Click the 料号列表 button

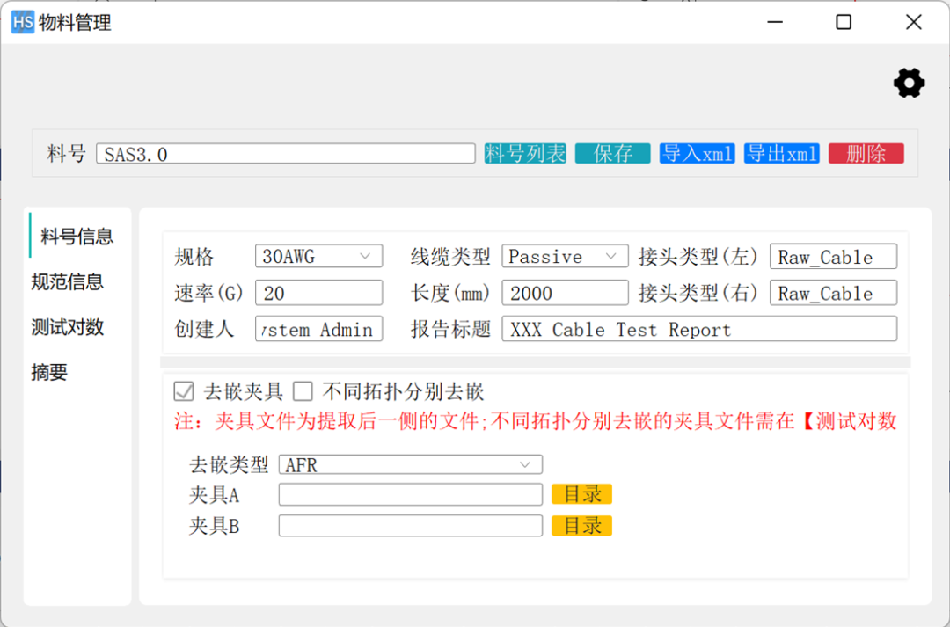pos(525,154)
